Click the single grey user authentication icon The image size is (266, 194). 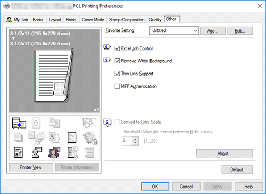[37, 152]
